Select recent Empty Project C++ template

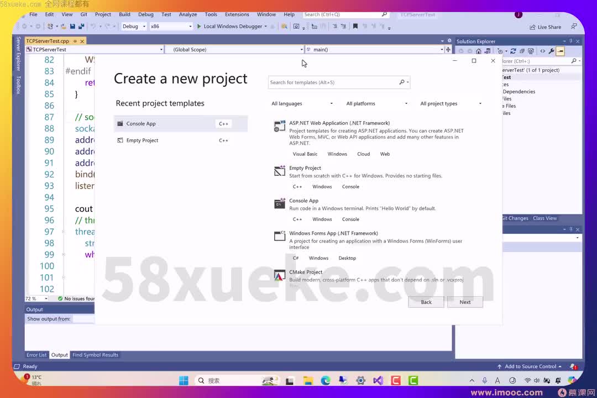point(180,140)
